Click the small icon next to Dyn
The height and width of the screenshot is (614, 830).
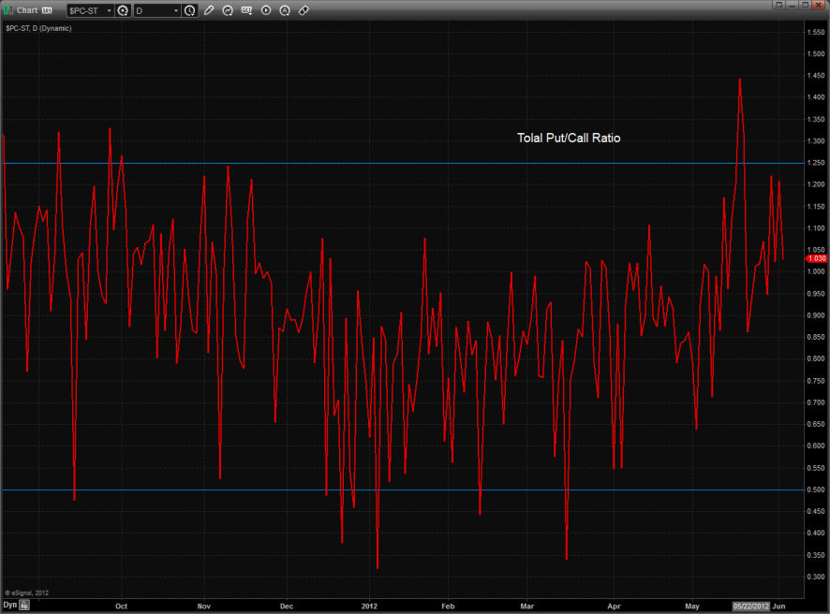(25, 606)
